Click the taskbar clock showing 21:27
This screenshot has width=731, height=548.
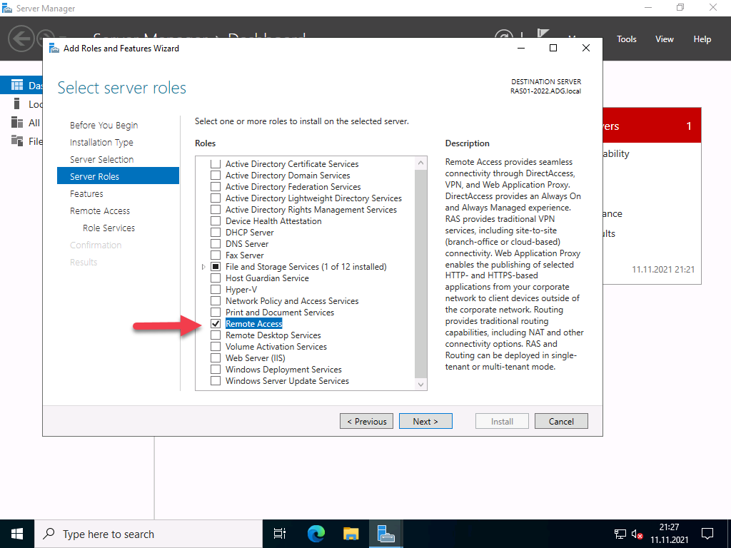point(669,534)
